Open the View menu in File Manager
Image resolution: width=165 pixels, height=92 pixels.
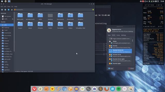9,7
